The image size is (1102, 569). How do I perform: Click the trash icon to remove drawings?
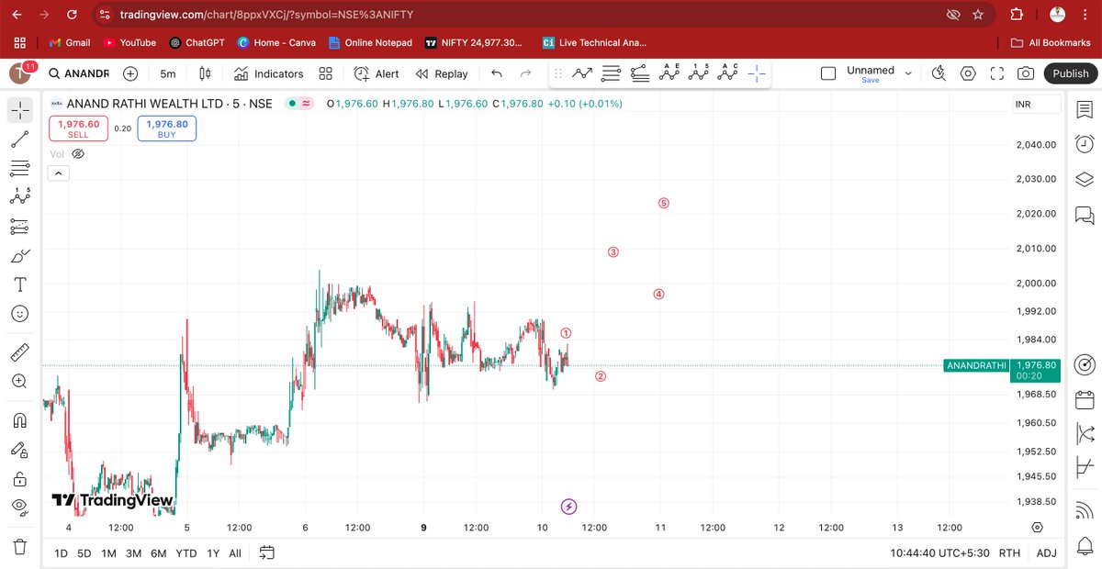pos(20,546)
